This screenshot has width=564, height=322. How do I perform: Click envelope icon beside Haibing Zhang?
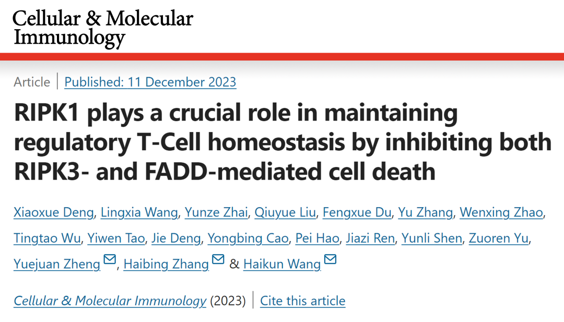pos(218,259)
